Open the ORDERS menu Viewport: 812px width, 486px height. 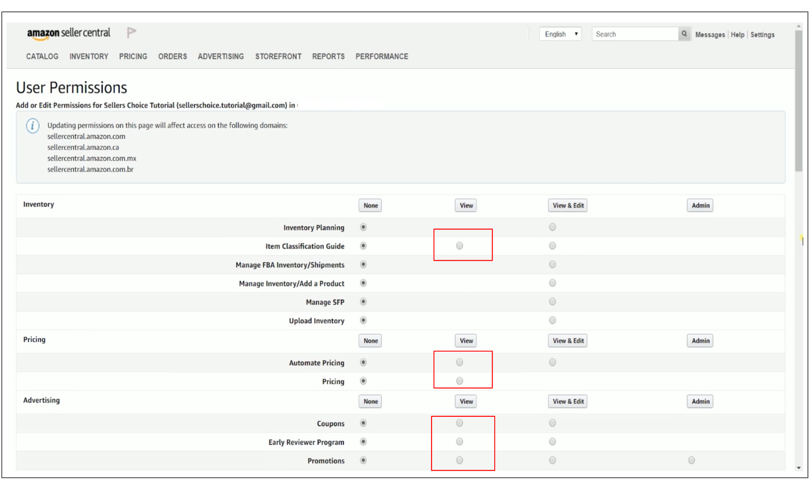point(172,56)
